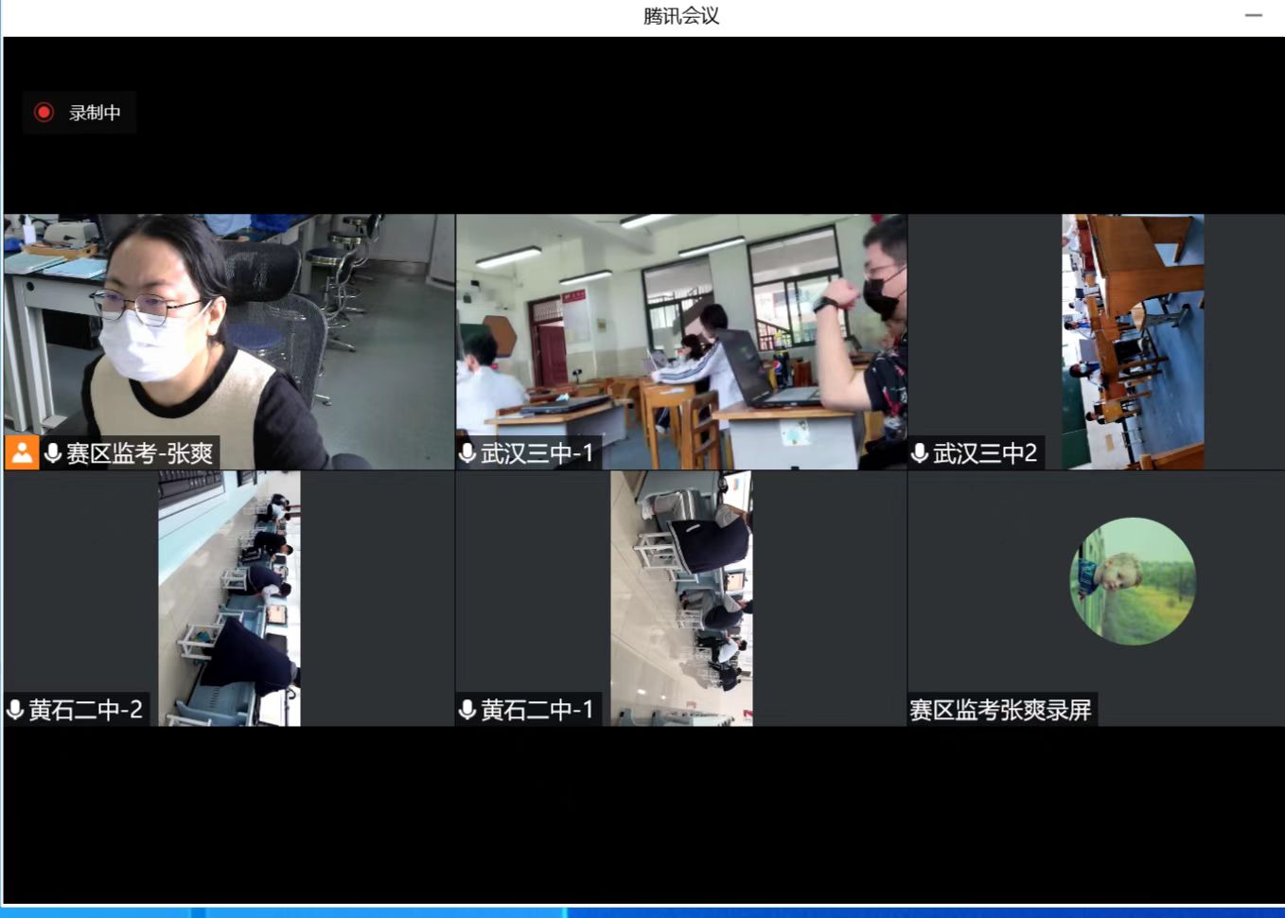The height and width of the screenshot is (918, 1285).
Task: Click microphone icon beside 黄石二中-1
Action: (467, 710)
